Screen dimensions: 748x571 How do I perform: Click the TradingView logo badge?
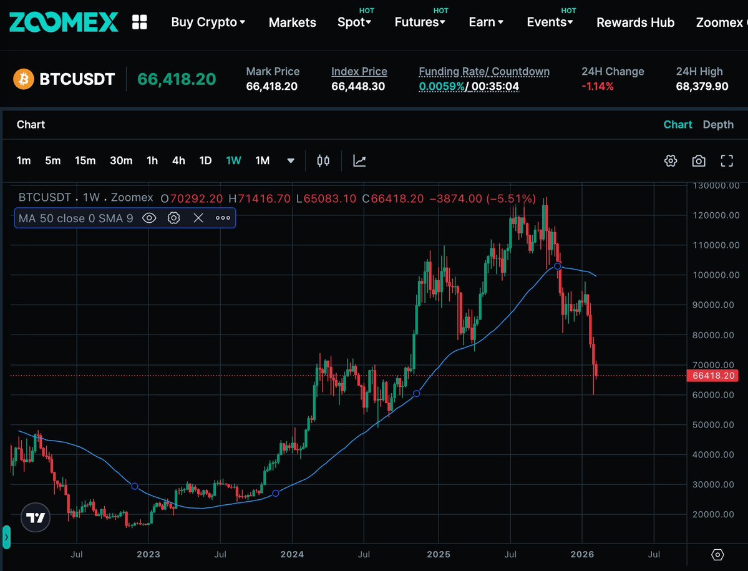coord(36,517)
